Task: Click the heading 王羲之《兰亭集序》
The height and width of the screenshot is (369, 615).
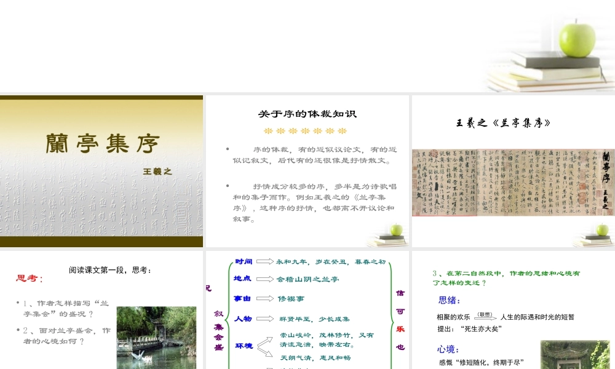Action: tap(503, 123)
